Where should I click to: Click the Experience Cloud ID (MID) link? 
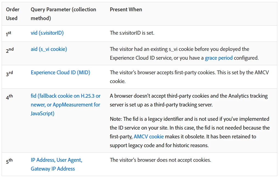[x=60, y=73]
